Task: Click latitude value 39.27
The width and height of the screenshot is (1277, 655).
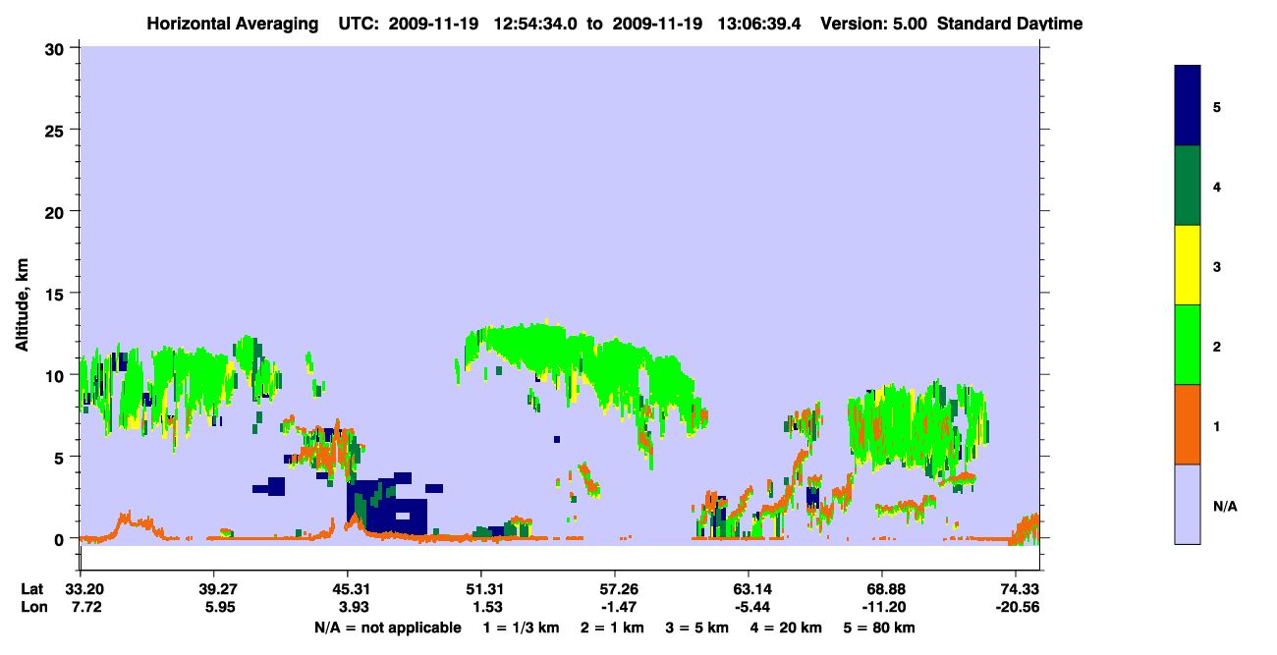Action: [x=213, y=589]
